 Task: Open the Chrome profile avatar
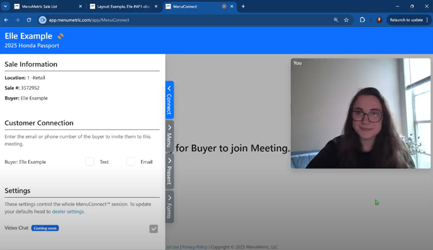click(379, 20)
